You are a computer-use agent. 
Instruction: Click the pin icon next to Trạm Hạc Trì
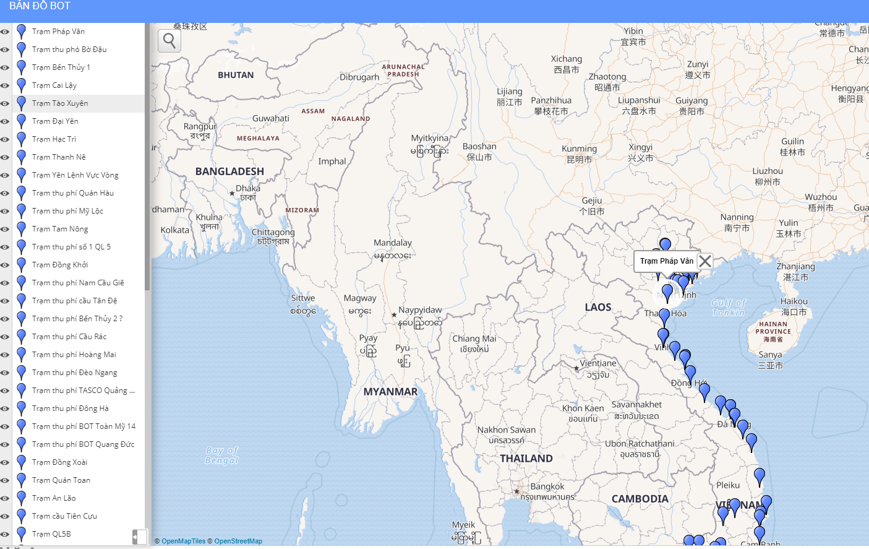(21, 139)
